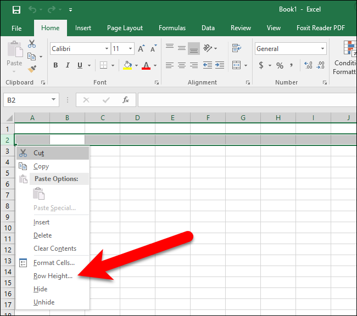Click the Wrap Text icon

[237, 48]
